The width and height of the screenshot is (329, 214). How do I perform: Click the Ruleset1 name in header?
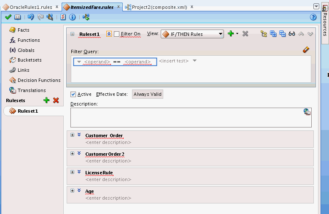89,34
